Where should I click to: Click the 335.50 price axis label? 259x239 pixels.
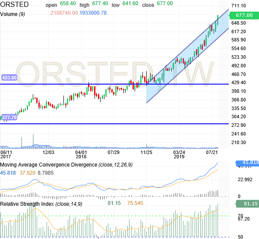[239, 108]
